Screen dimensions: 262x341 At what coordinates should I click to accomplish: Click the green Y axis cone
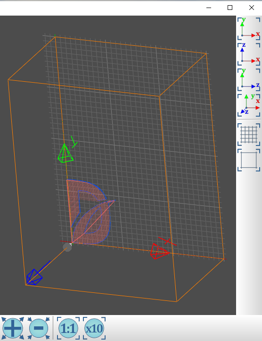(x=65, y=154)
